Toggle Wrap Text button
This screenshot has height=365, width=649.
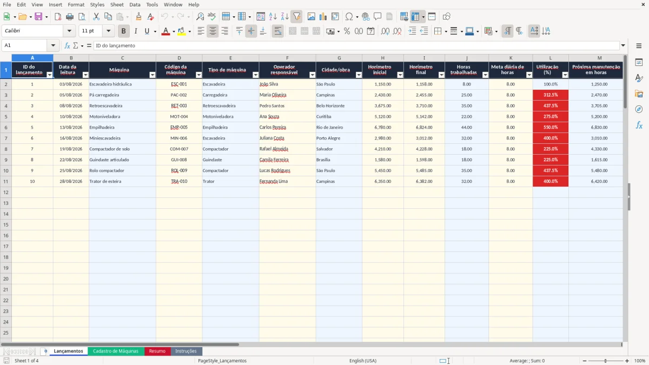(x=277, y=31)
